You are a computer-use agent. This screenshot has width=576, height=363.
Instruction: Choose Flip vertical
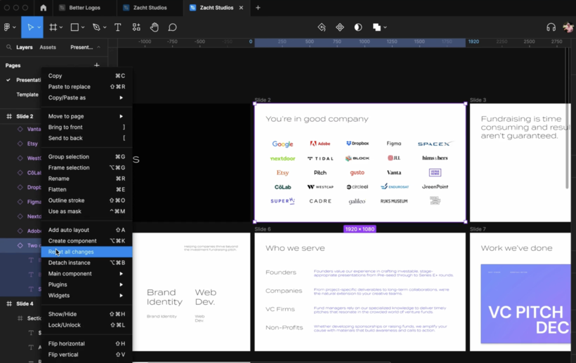(x=86, y=355)
